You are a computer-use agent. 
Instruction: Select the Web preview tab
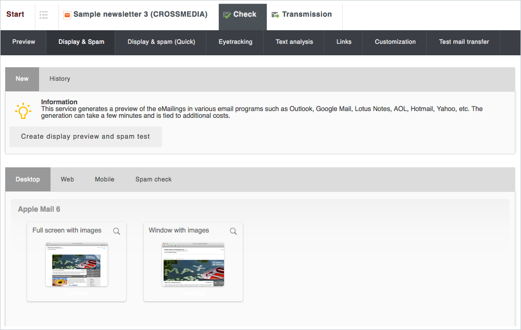67,179
